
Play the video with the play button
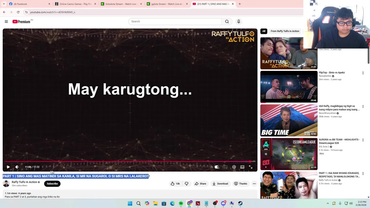pyautogui.click(x=8, y=167)
